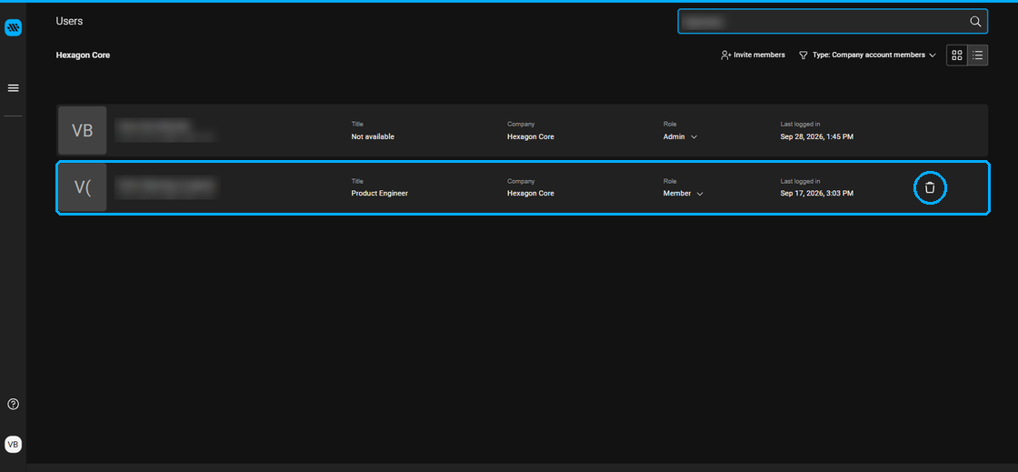1018x472 pixels.
Task: Click the Hexagon Core heading
Action: point(83,55)
